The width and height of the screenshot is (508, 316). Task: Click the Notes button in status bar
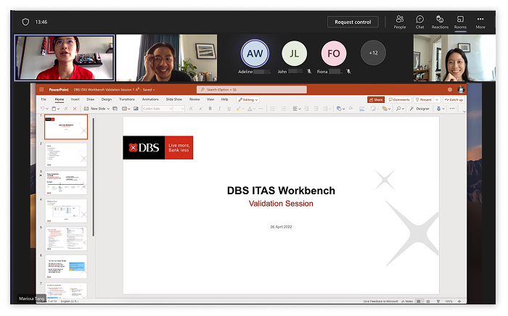pyautogui.click(x=407, y=301)
